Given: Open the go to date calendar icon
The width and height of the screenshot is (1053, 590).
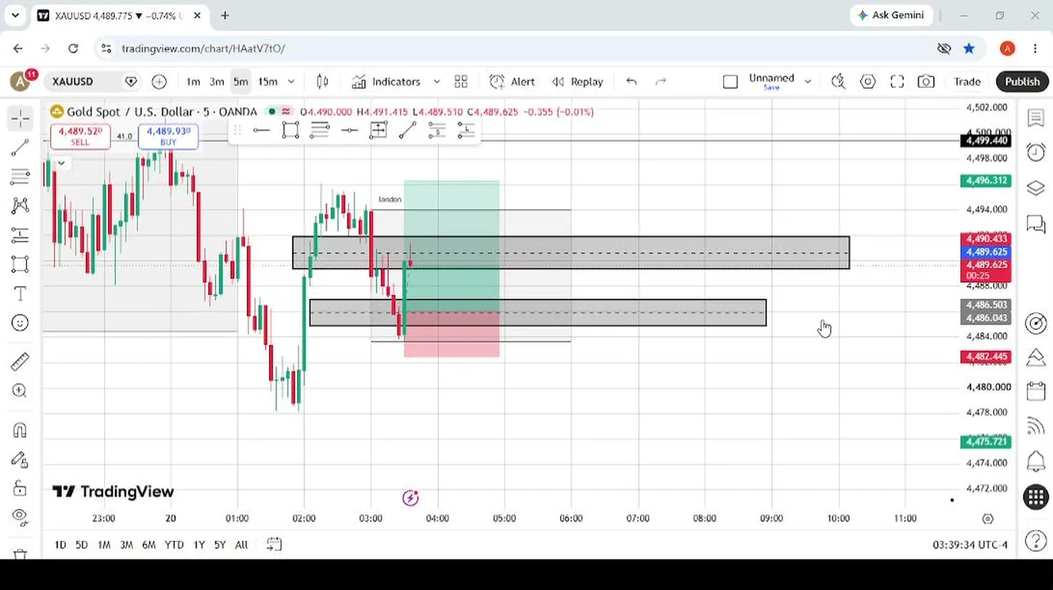Looking at the screenshot, I should coord(274,544).
